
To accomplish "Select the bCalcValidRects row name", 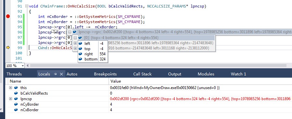I will (34, 93).
